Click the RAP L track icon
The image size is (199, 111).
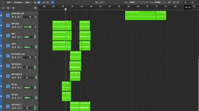(x=8, y=35)
